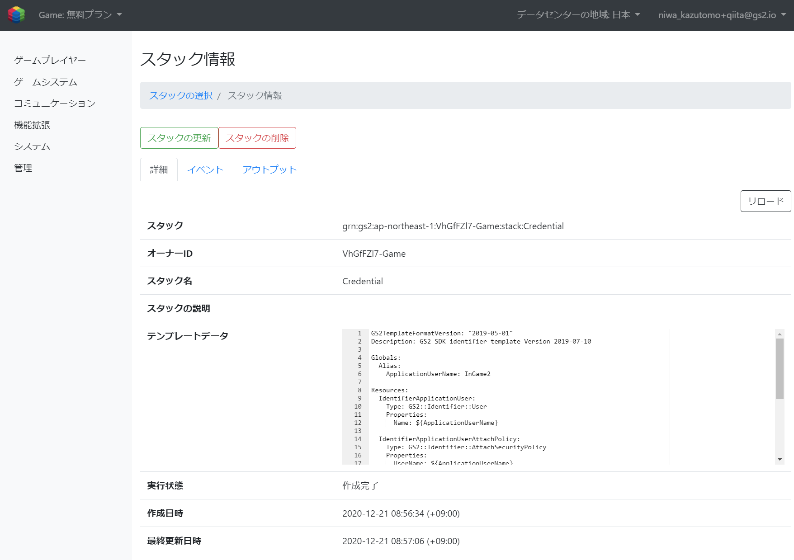794x560 pixels.
Task: Click the last updated 08:57:06 value
Action: tap(401, 541)
